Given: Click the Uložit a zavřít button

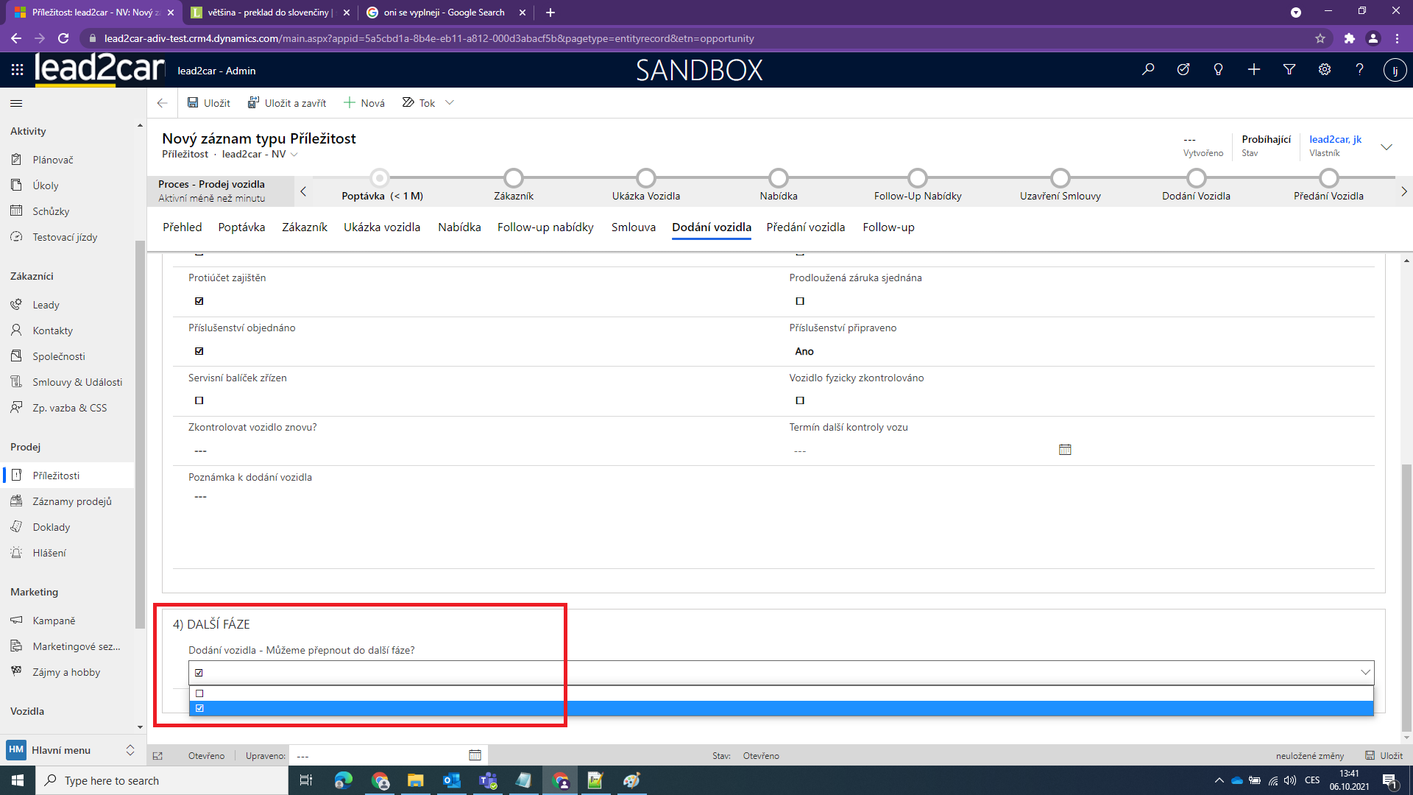Looking at the screenshot, I should [x=287, y=103].
